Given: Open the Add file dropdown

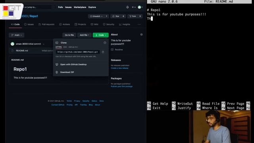Looking at the screenshot, I should pos(84,35).
